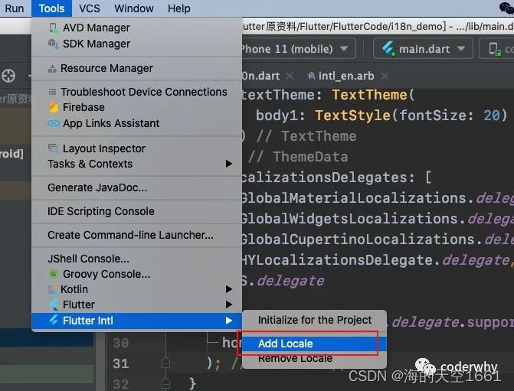Choose Resource Manager menu entry
Image resolution: width=514 pixels, height=391 pixels.
coord(136,68)
